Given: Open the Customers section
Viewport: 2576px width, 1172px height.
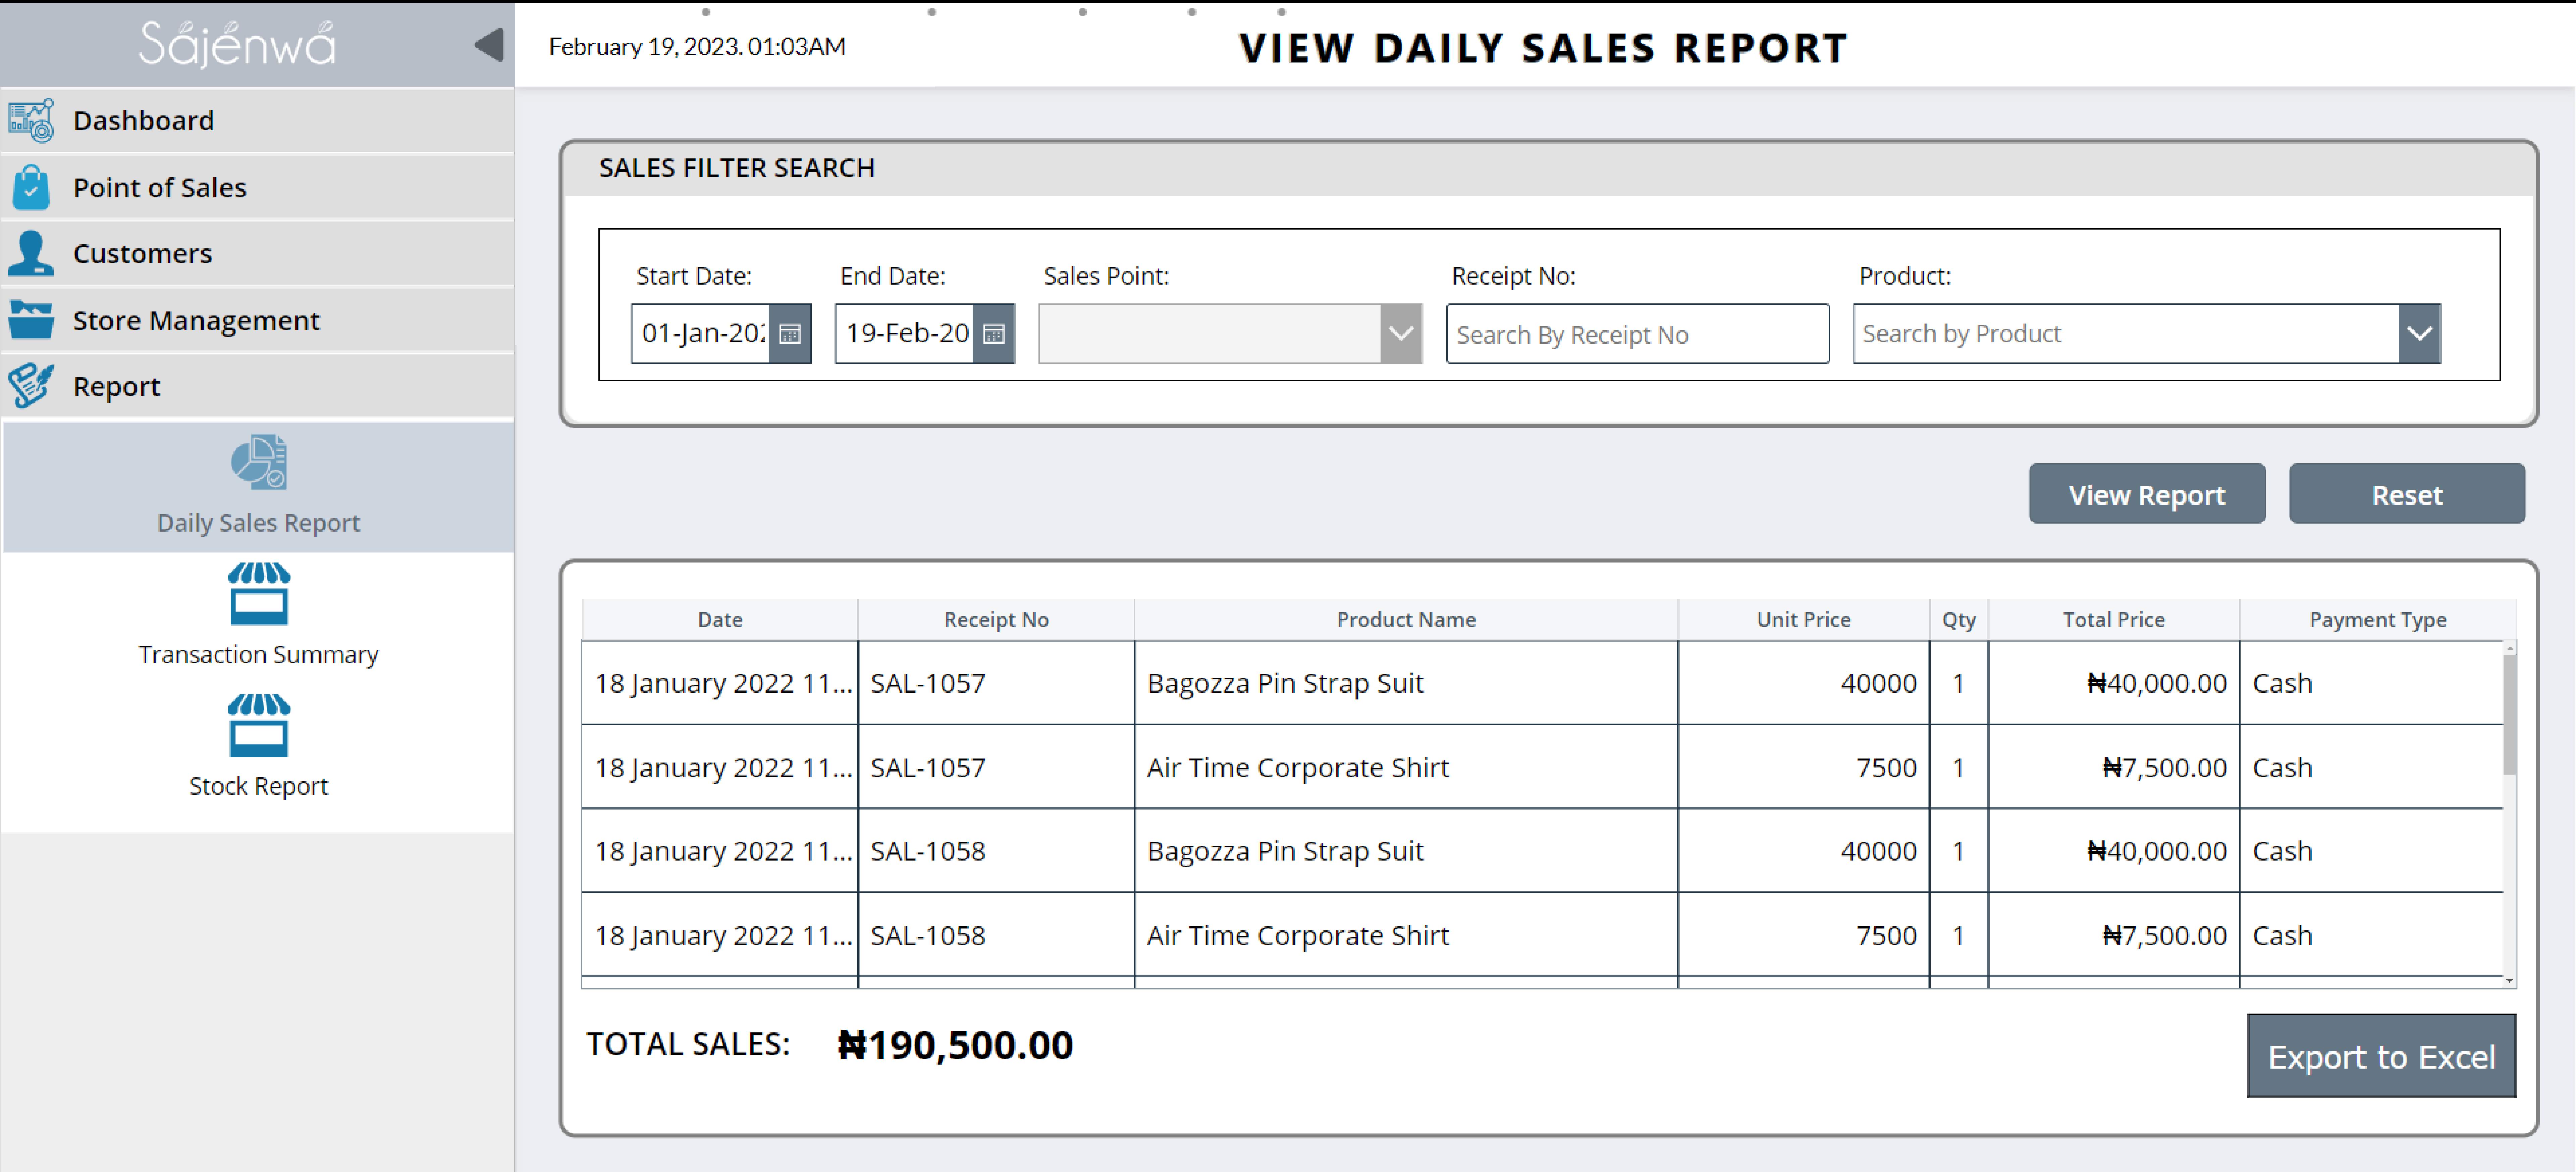Looking at the screenshot, I should click(258, 253).
